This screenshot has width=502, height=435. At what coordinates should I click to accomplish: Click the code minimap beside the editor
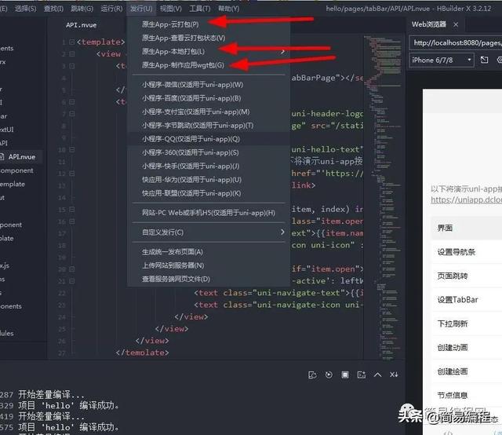383,197
